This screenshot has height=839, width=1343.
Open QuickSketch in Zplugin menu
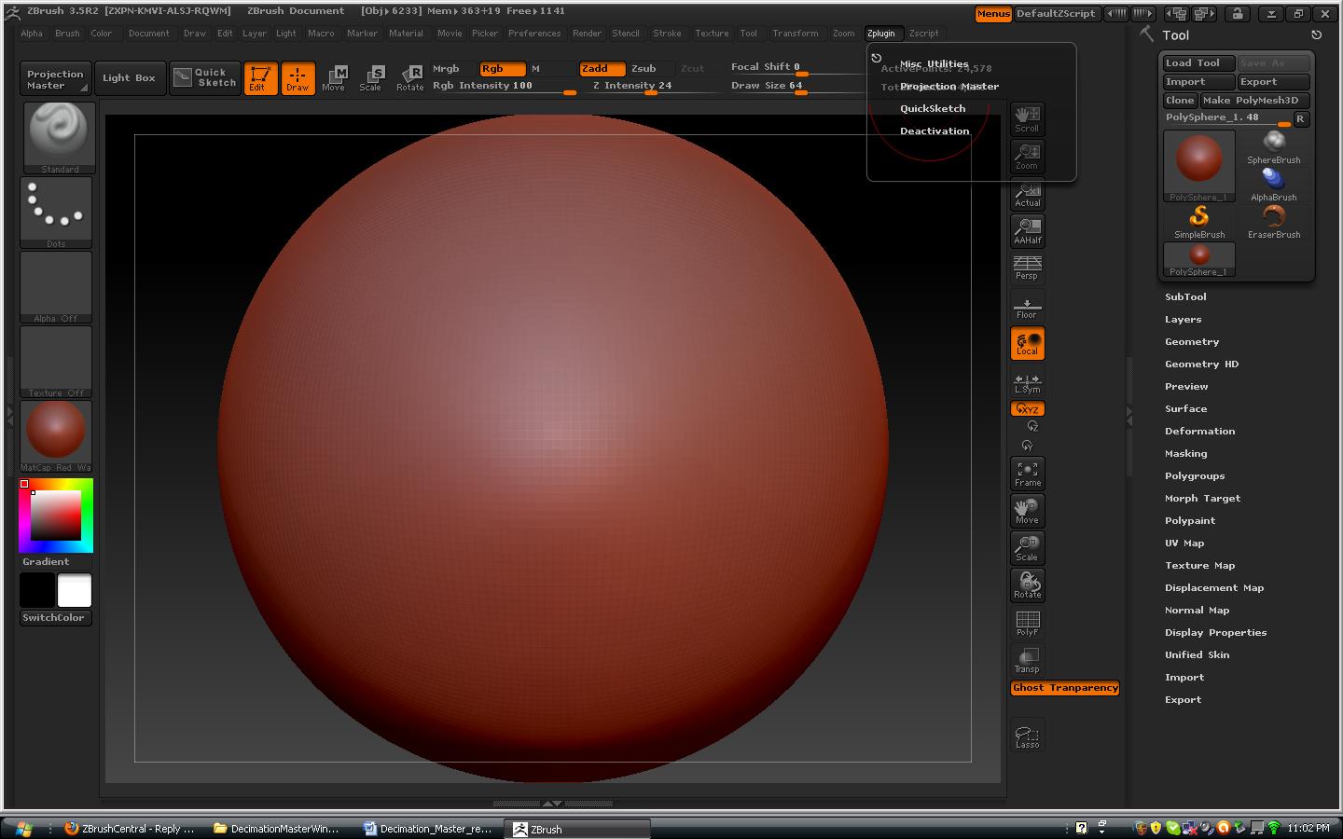[933, 109]
